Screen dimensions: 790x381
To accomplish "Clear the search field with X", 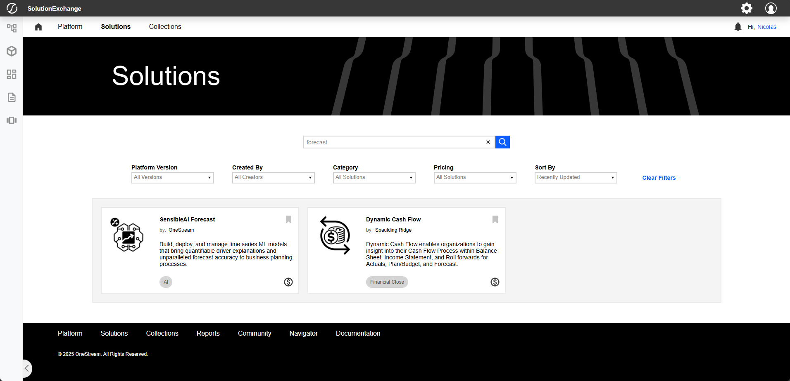I will pyautogui.click(x=488, y=142).
